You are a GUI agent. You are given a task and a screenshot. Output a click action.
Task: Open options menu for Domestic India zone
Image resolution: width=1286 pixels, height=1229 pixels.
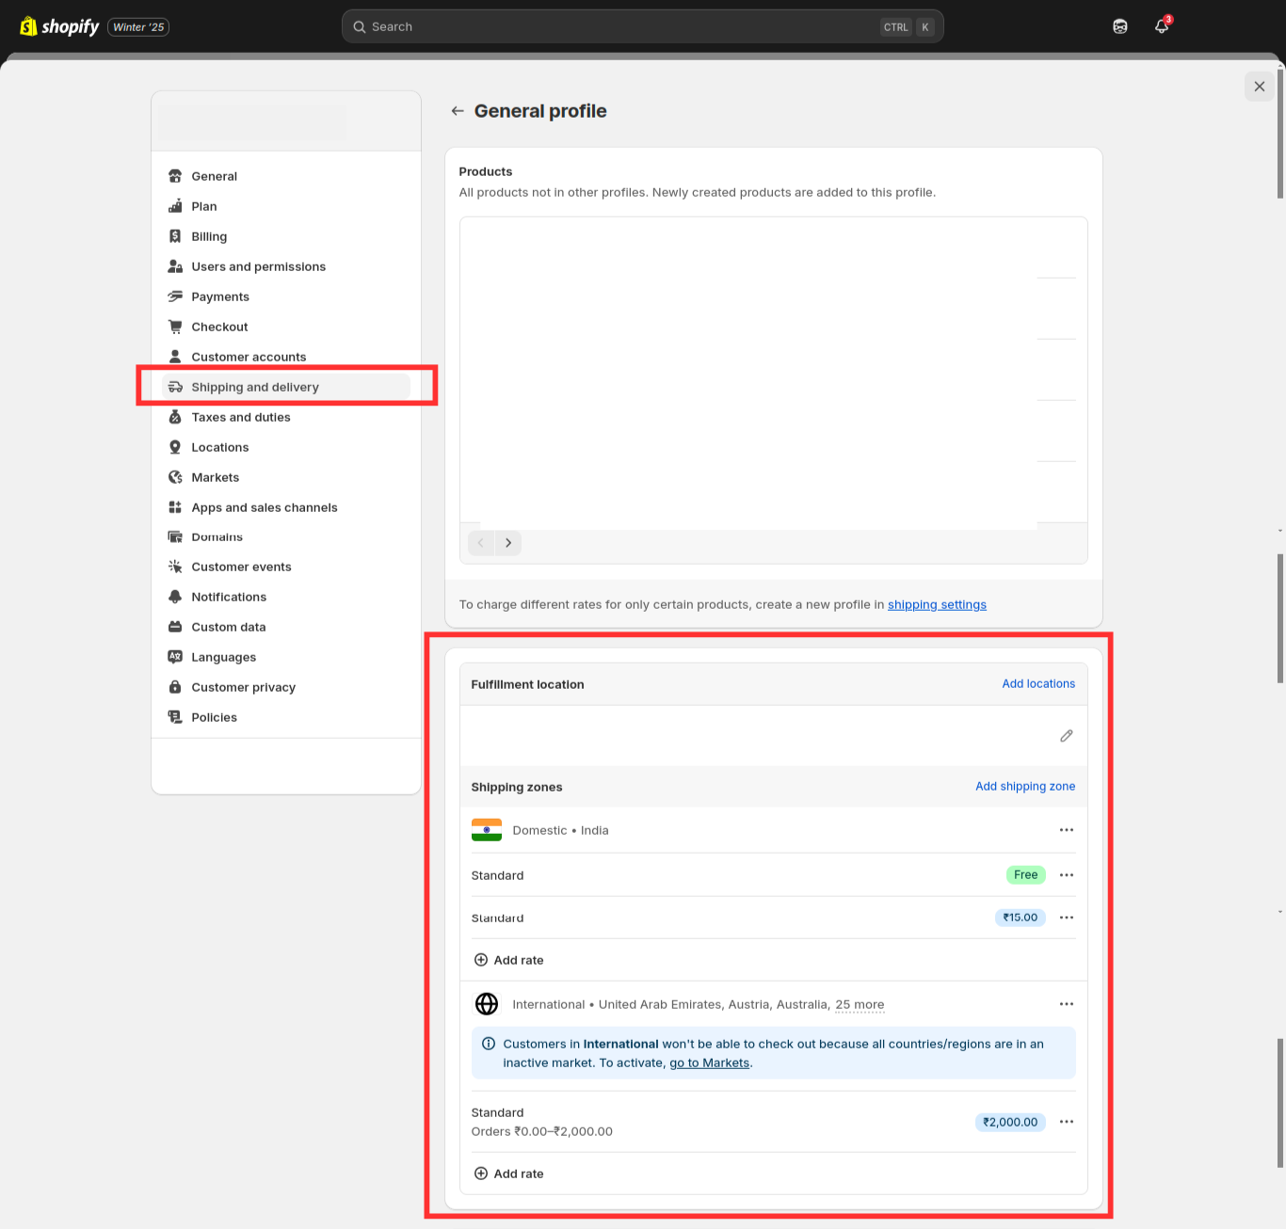[x=1066, y=830]
